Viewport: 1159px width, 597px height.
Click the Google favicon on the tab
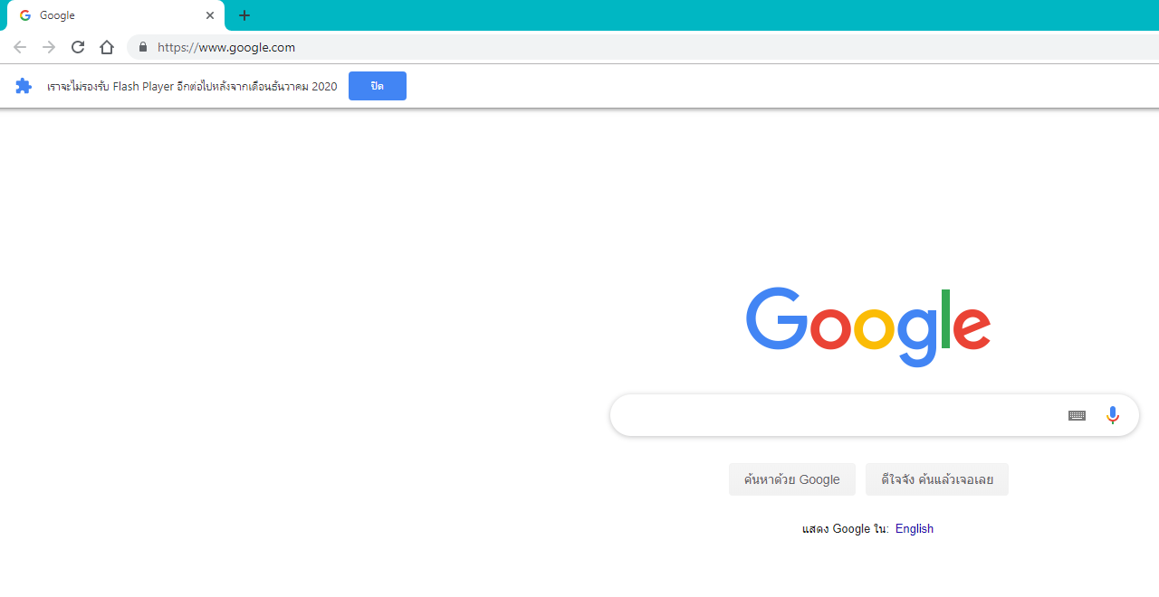(25, 15)
